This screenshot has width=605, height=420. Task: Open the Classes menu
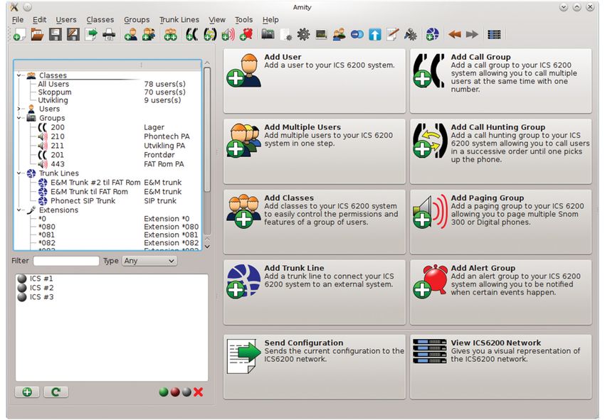[x=100, y=20]
